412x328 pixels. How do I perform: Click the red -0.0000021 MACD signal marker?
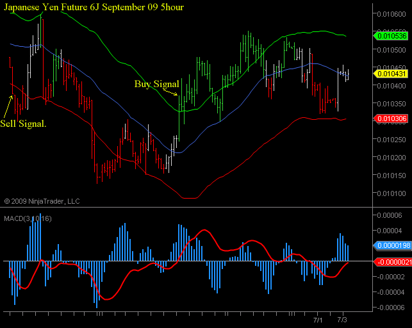click(x=391, y=261)
